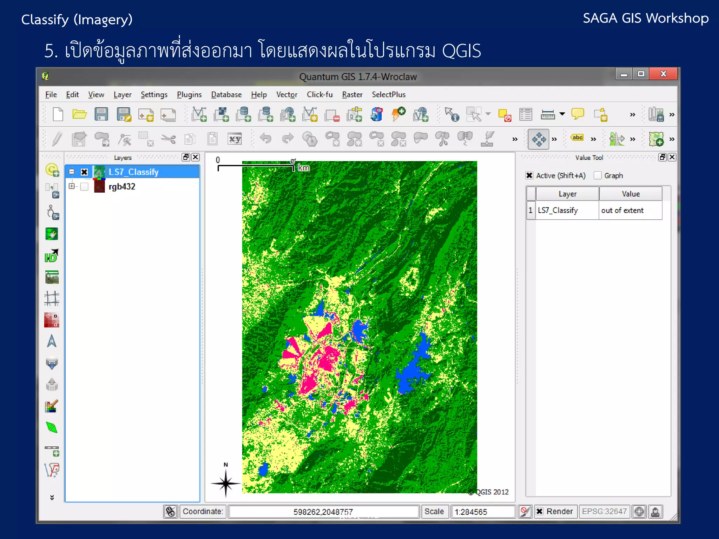Image resolution: width=719 pixels, height=539 pixels.
Task: Expand the sidebar overflow double arrow
Action: (x=52, y=498)
